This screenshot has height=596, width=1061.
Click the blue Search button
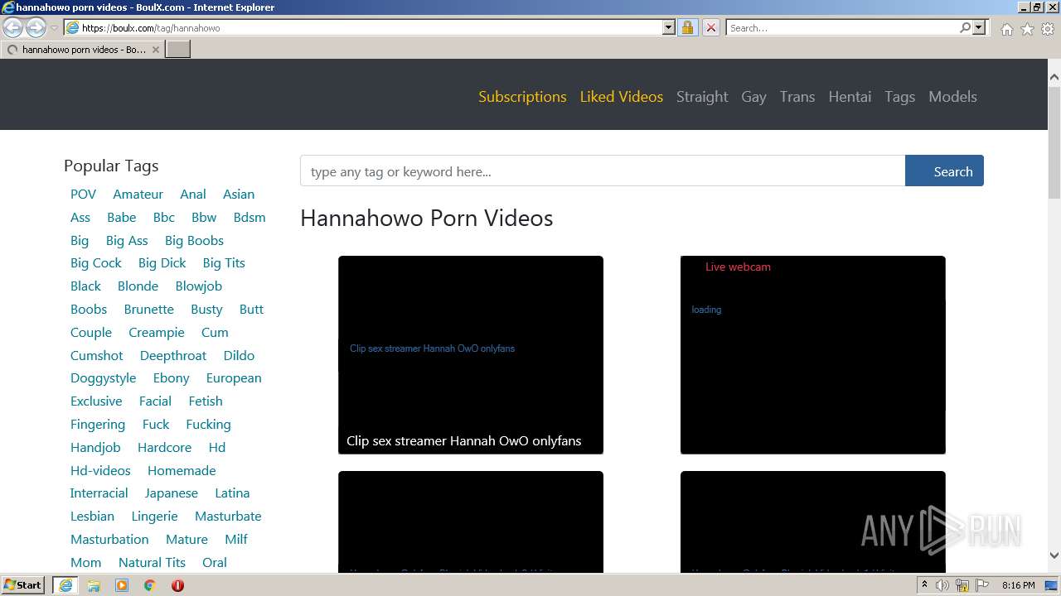pyautogui.click(x=944, y=171)
